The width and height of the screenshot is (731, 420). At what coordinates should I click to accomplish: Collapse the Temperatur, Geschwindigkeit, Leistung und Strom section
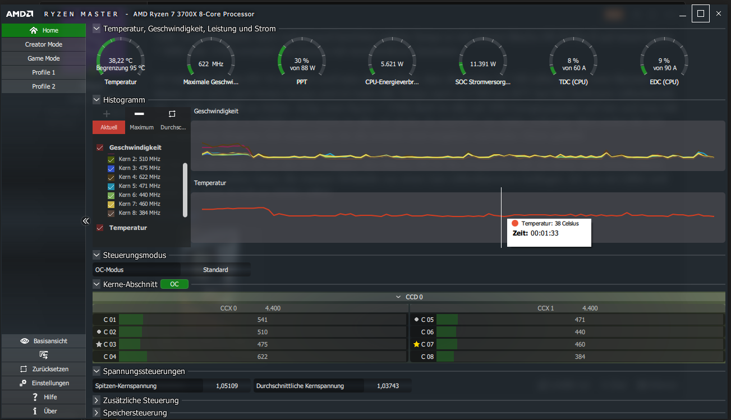(x=96, y=29)
